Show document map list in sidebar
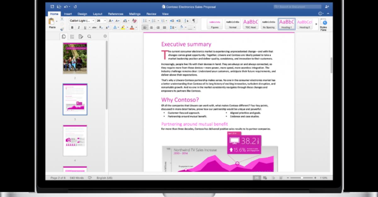 coord(72,36)
